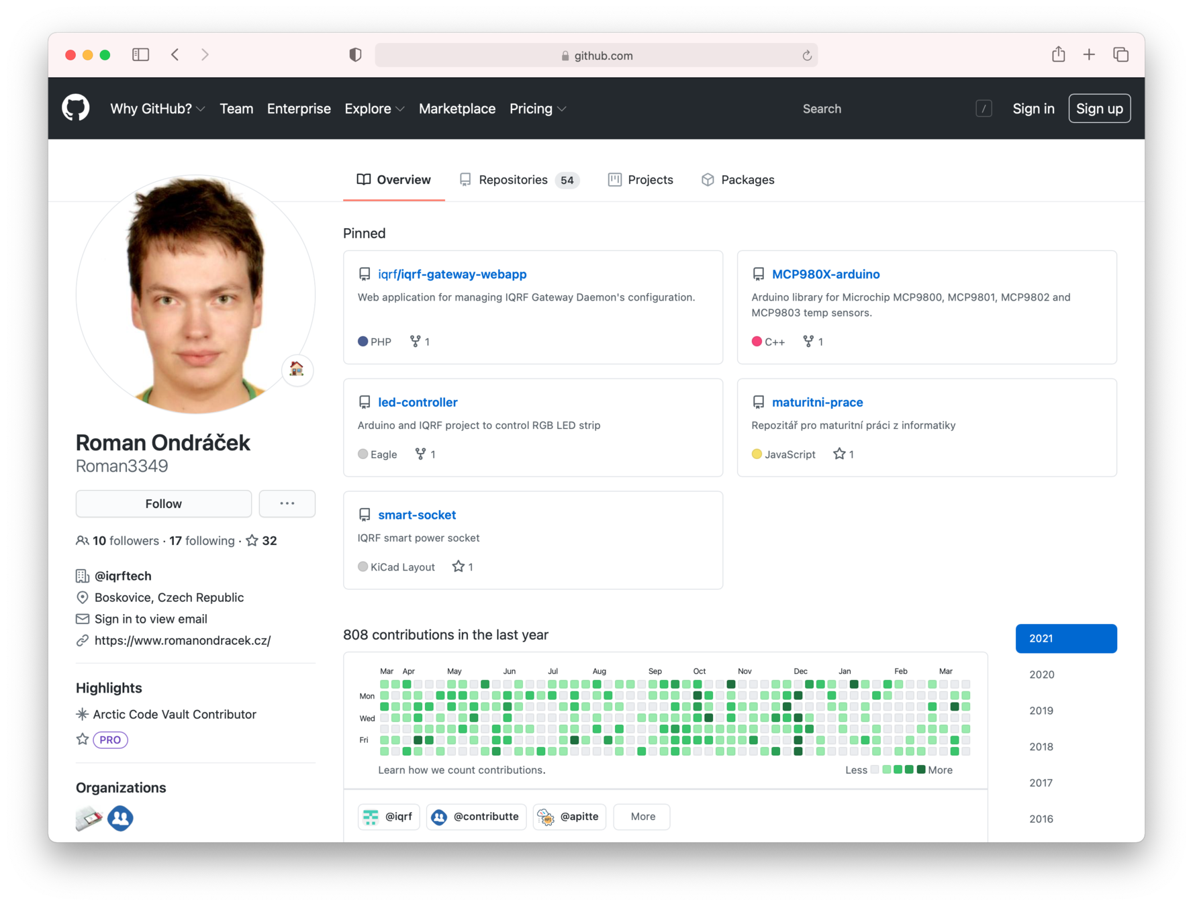Open the first organization avatar
The width and height of the screenshot is (1193, 906).
coord(89,818)
